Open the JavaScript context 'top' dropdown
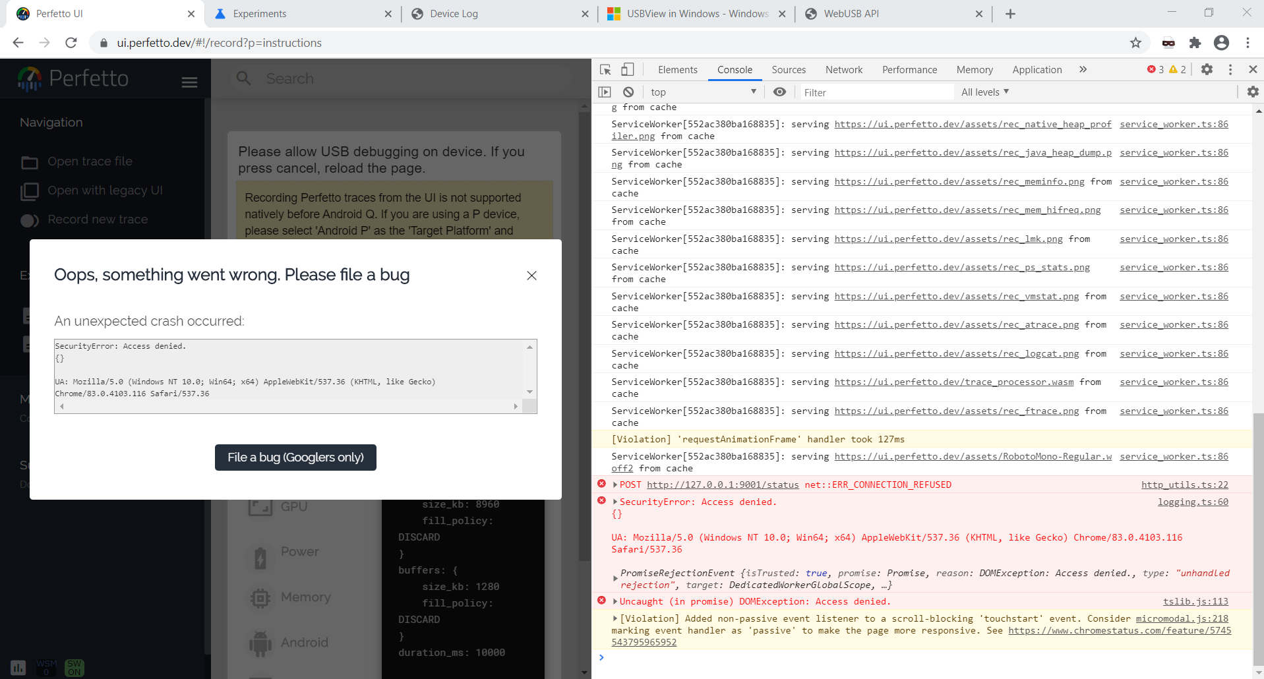This screenshot has height=679, width=1264. pos(703,92)
